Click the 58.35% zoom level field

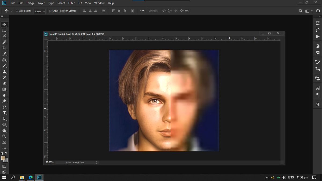click(x=49, y=162)
